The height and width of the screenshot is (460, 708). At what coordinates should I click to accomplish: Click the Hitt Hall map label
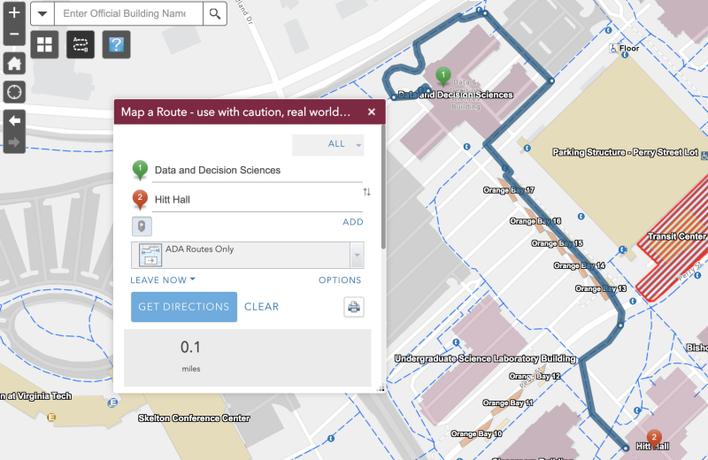pos(652,447)
